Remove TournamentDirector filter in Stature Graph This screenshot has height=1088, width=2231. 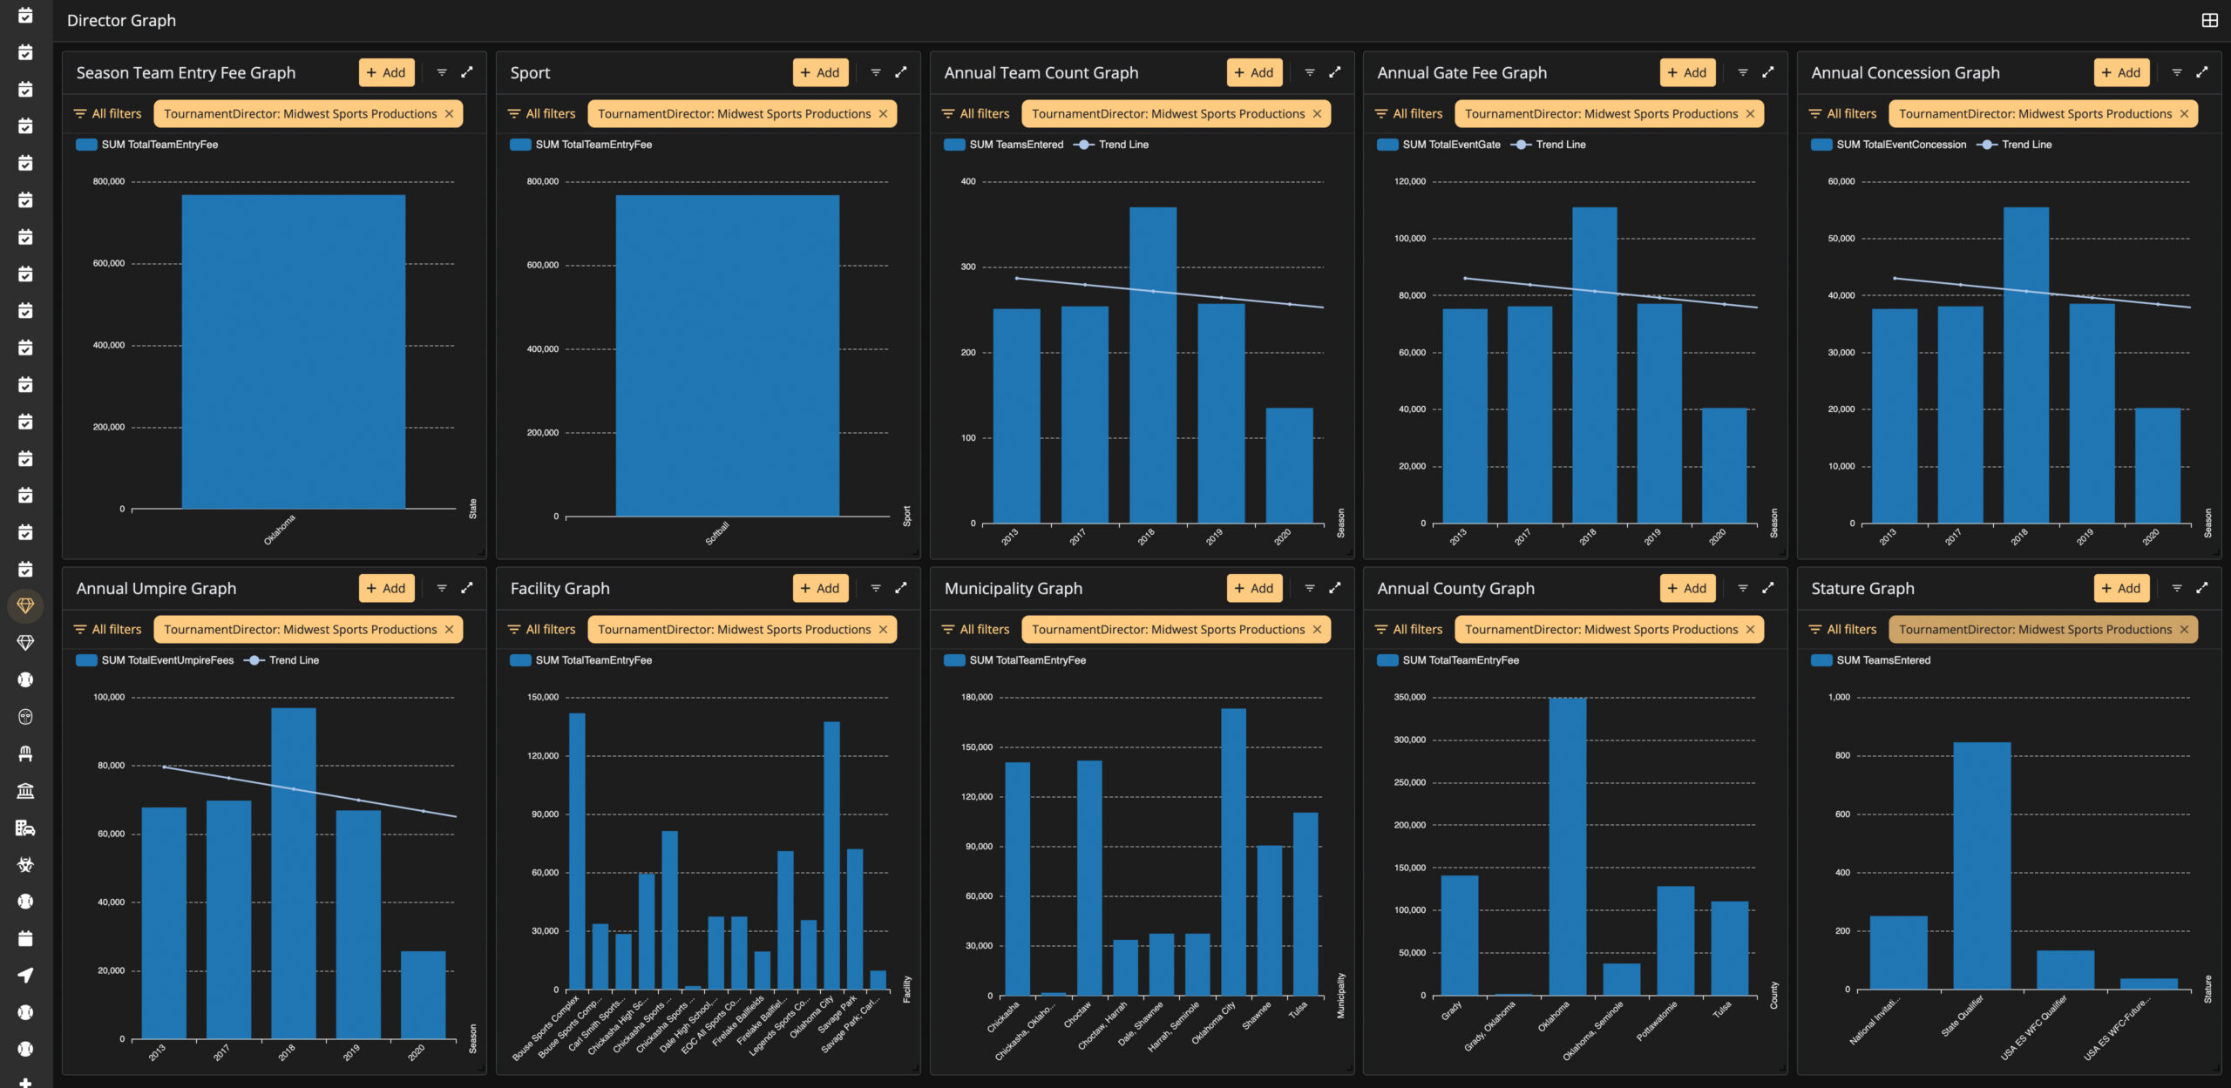pos(2184,630)
